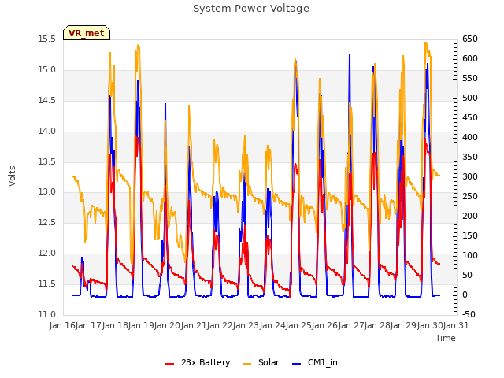
Task: Click the 600 right axis tick label
Action: tap(470, 59)
